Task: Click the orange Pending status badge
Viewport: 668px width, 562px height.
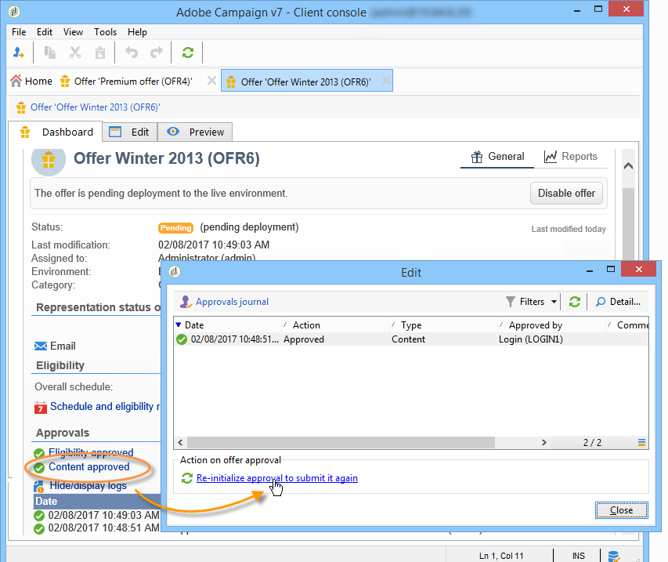Action: coord(175,227)
